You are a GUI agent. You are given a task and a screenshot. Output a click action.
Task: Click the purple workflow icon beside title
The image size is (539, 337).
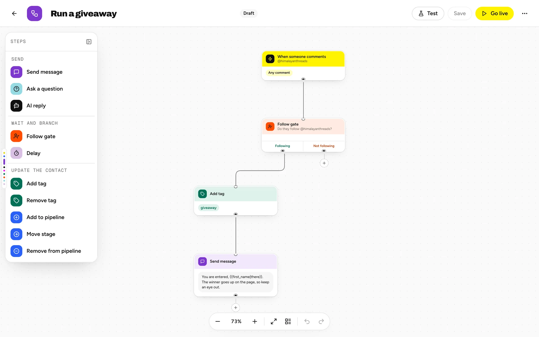34,13
